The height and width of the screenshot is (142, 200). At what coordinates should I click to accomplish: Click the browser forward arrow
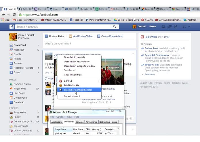pyautogui.click(x=9, y=15)
